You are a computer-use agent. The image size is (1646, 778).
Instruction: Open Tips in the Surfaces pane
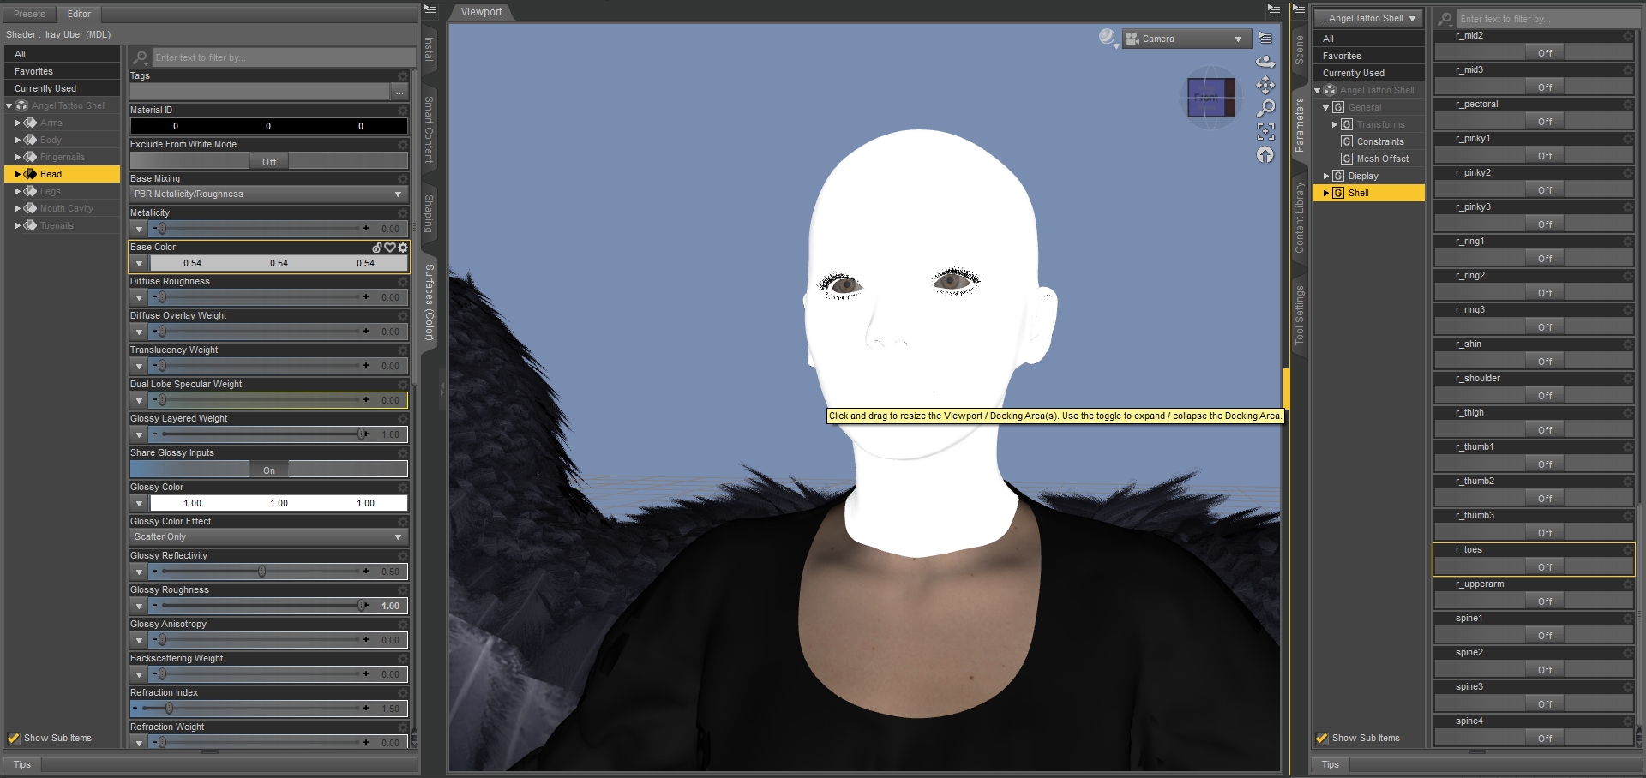[22, 764]
